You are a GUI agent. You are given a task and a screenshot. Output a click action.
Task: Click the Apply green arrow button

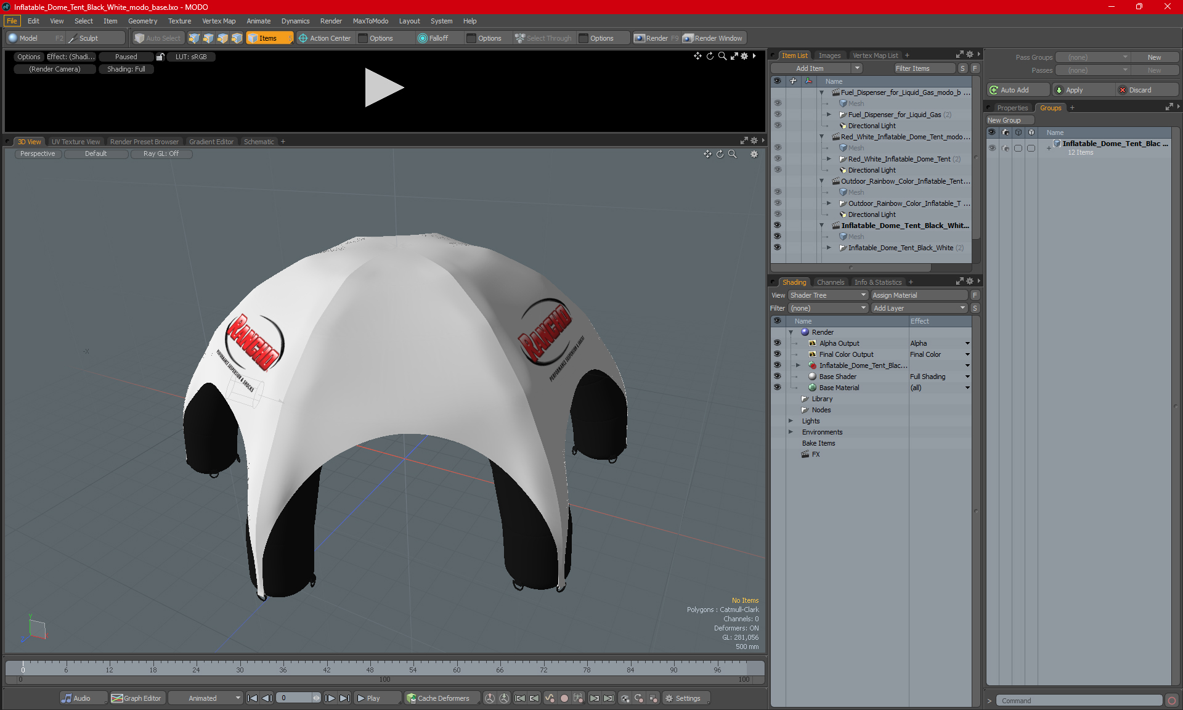[x=1084, y=90]
